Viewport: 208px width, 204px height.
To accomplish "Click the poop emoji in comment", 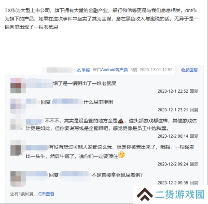I will [121, 121].
